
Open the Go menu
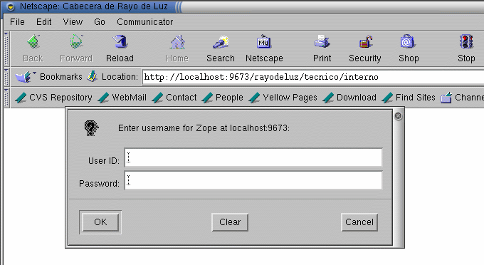100,22
